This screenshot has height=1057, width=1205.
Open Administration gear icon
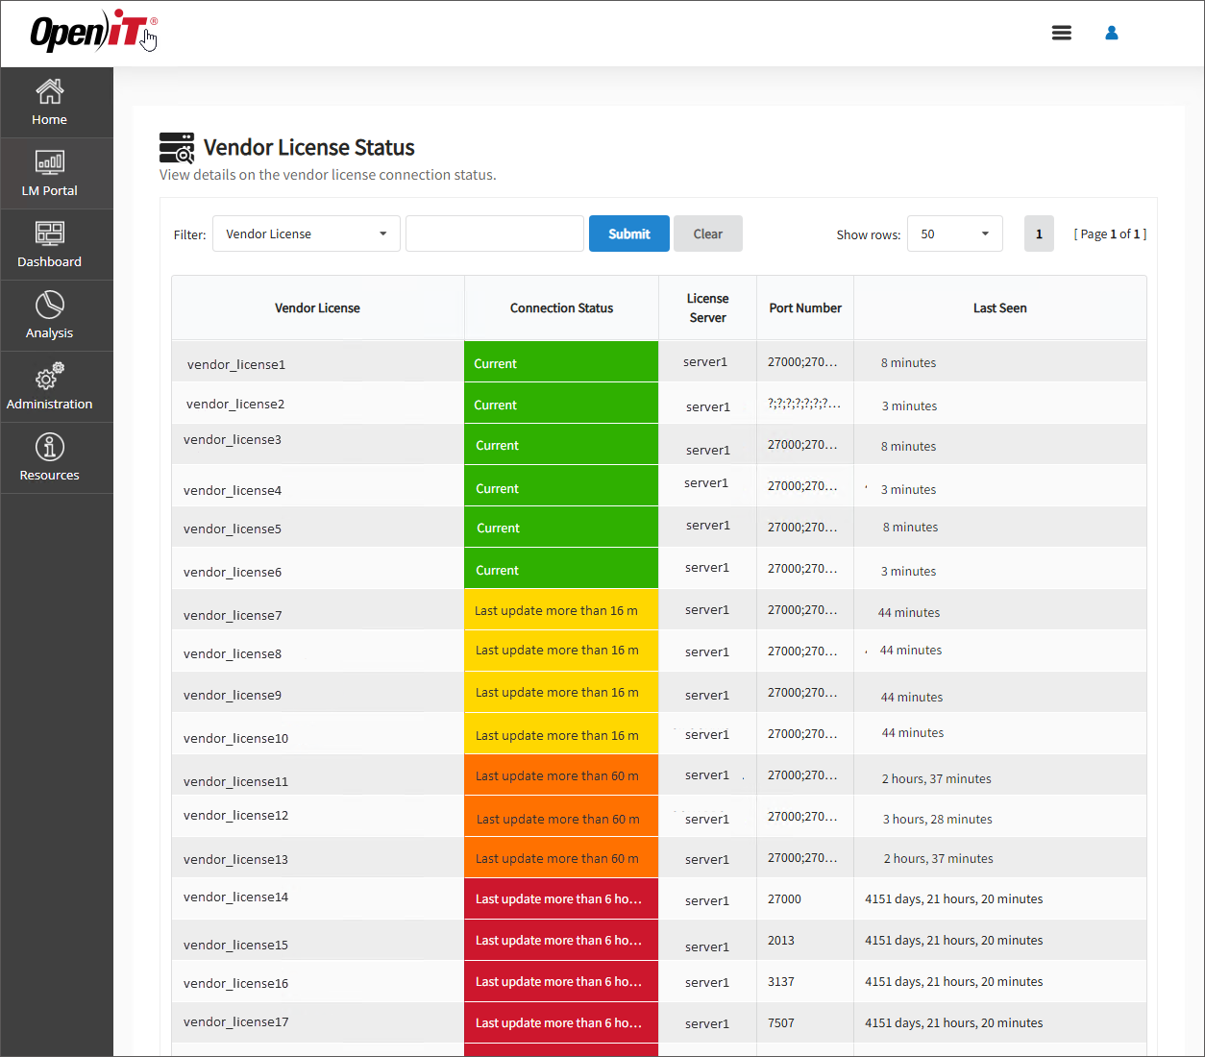(50, 377)
